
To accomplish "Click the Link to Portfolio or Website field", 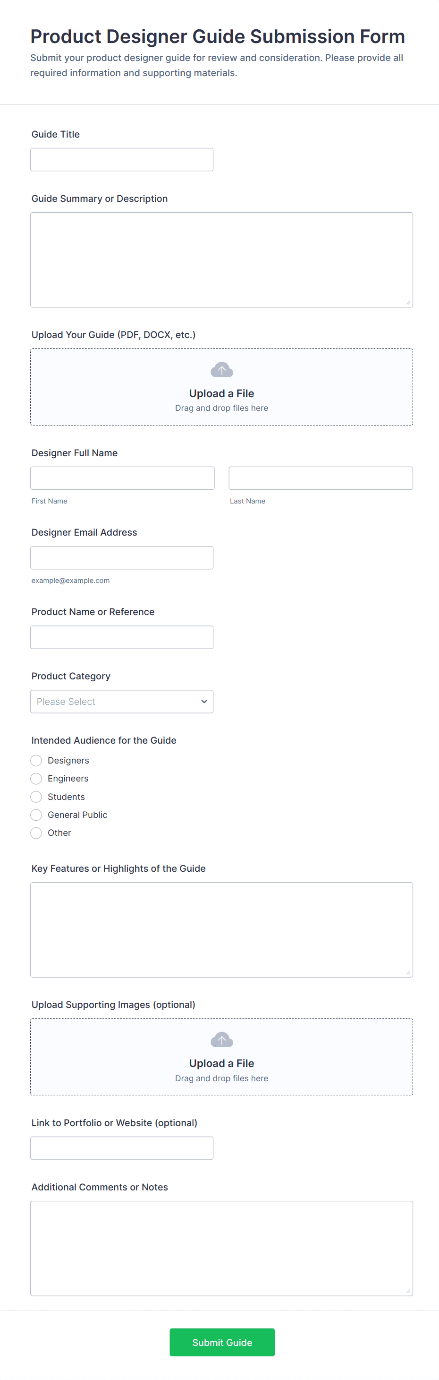I will pos(122,1148).
